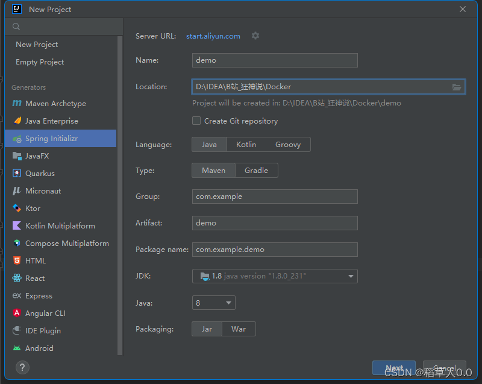Open the start.aliyun.com server link
This screenshot has height=384, width=482.
[213, 36]
